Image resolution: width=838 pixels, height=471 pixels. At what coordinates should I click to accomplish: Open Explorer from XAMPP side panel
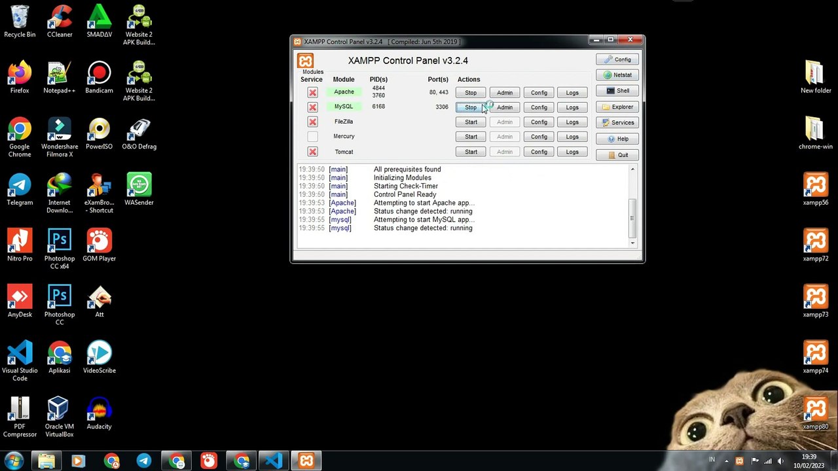[617, 107]
